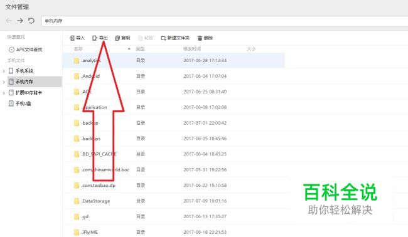The image size is (408, 237).
Task: Select the .com.taobao.dp folder name
Action: [99, 186]
